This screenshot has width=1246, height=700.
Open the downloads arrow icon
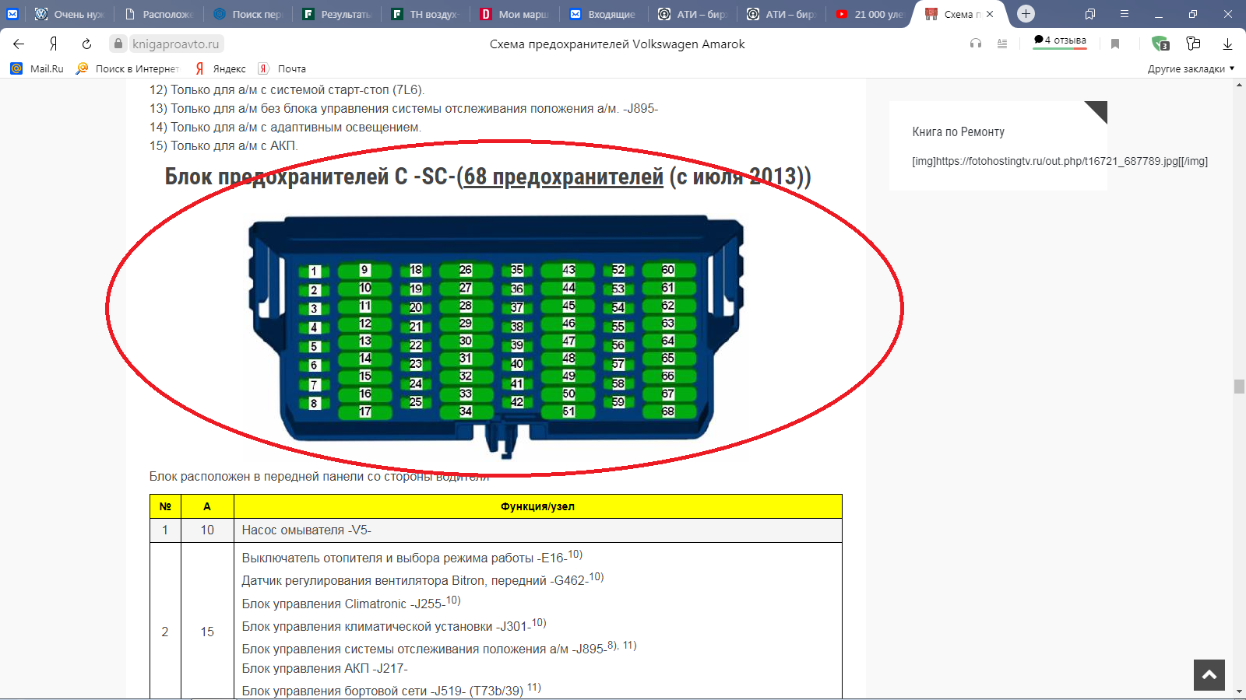pyautogui.click(x=1227, y=44)
